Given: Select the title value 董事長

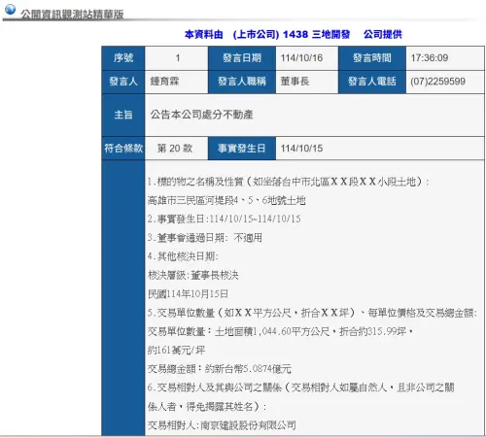Looking at the screenshot, I should point(295,82).
